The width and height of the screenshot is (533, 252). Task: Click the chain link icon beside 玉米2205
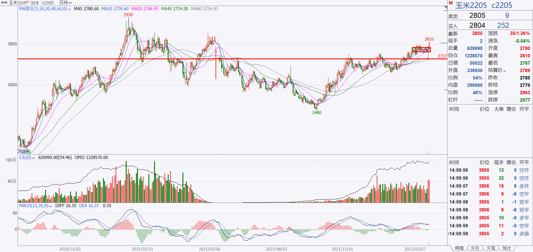coord(4,3)
